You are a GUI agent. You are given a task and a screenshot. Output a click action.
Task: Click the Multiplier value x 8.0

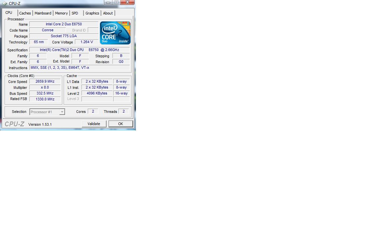[45, 87]
